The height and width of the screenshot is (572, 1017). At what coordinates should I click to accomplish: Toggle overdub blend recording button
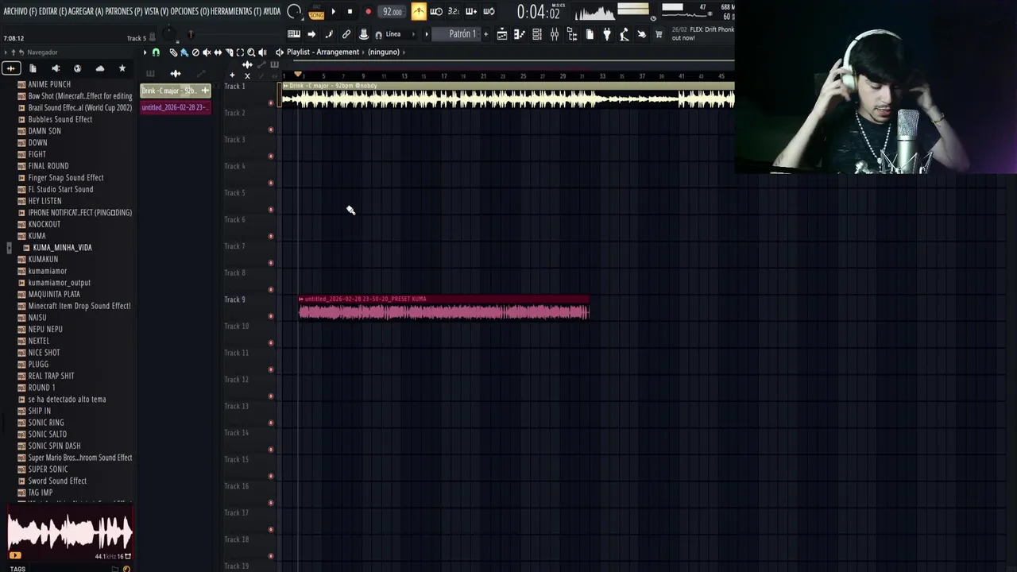pos(471,11)
